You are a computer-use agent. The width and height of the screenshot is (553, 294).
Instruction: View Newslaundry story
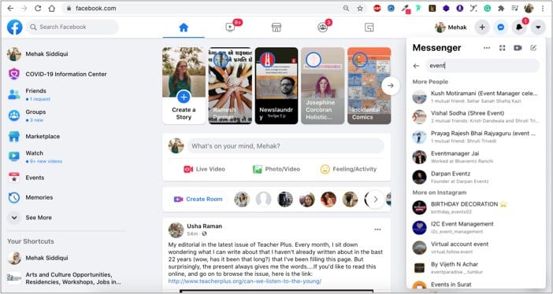(x=276, y=86)
